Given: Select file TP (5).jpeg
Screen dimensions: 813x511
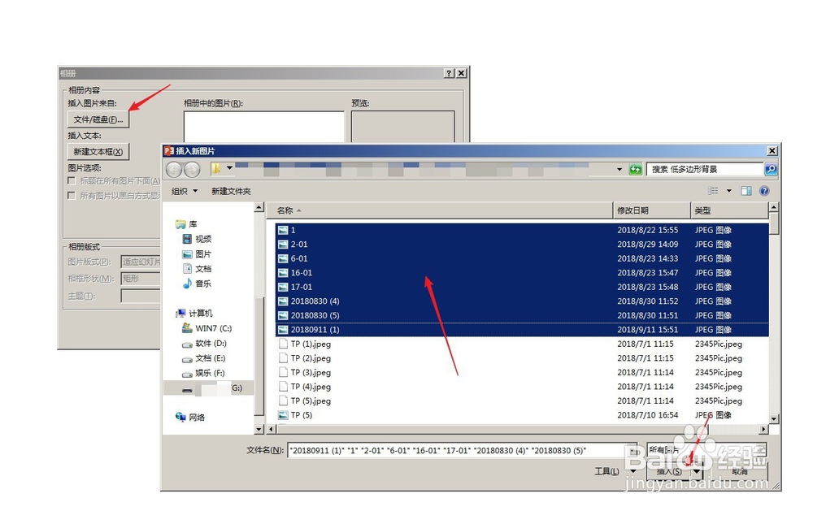Looking at the screenshot, I should coord(522,401).
